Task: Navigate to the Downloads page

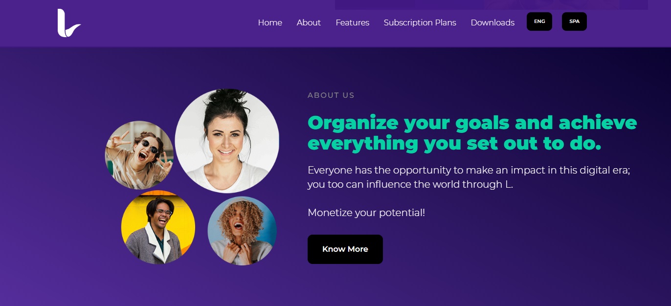Action: point(492,22)
